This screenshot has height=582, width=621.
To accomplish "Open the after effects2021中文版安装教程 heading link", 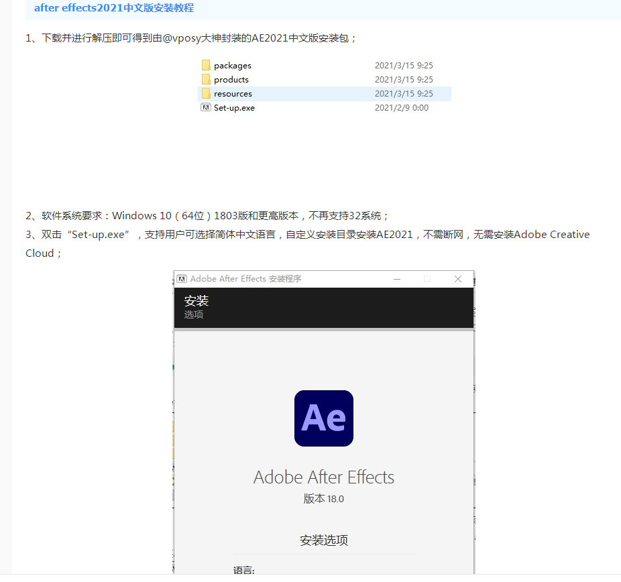I will [114, 8].
